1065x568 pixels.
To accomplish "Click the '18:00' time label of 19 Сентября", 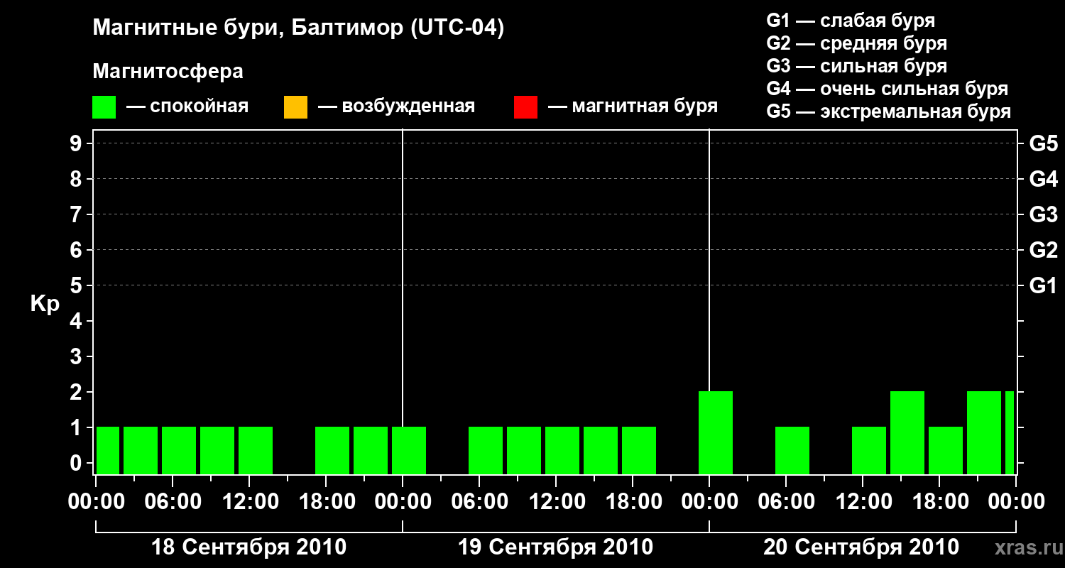I will (633, 502).
